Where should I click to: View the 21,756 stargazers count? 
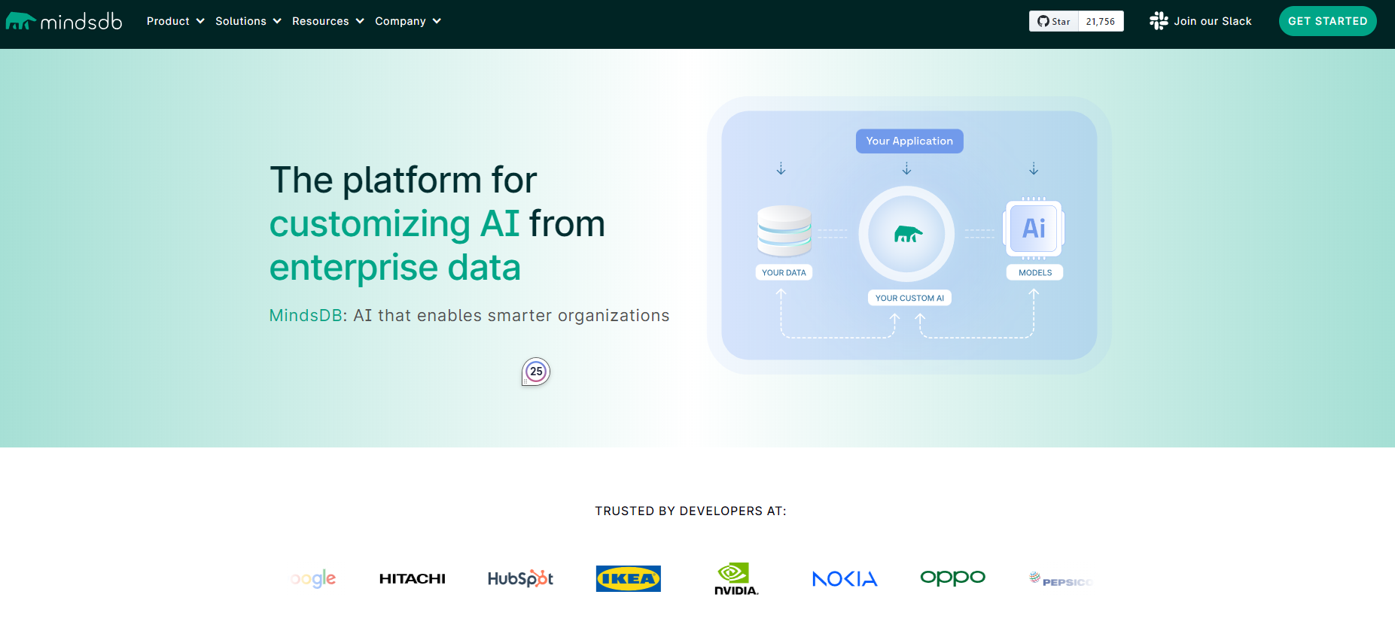point(1101,21)
